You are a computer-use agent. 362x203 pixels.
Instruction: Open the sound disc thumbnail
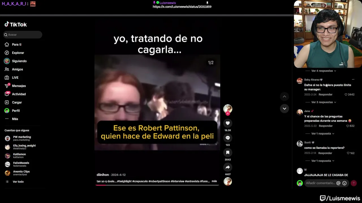tap(228, 182)
